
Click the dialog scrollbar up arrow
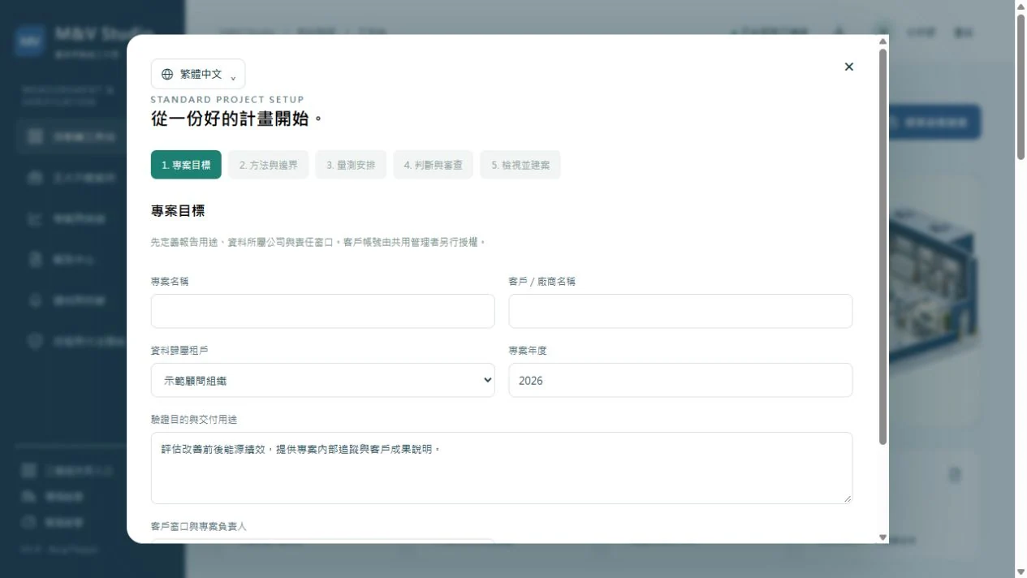pos(883,41)
